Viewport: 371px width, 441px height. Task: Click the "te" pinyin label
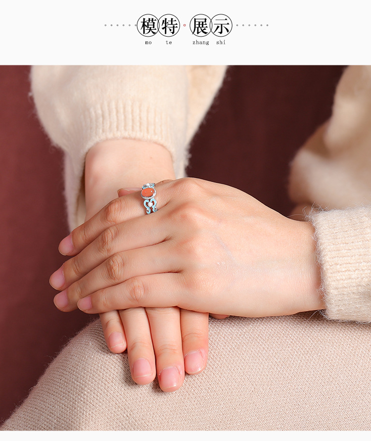[169, 43]
